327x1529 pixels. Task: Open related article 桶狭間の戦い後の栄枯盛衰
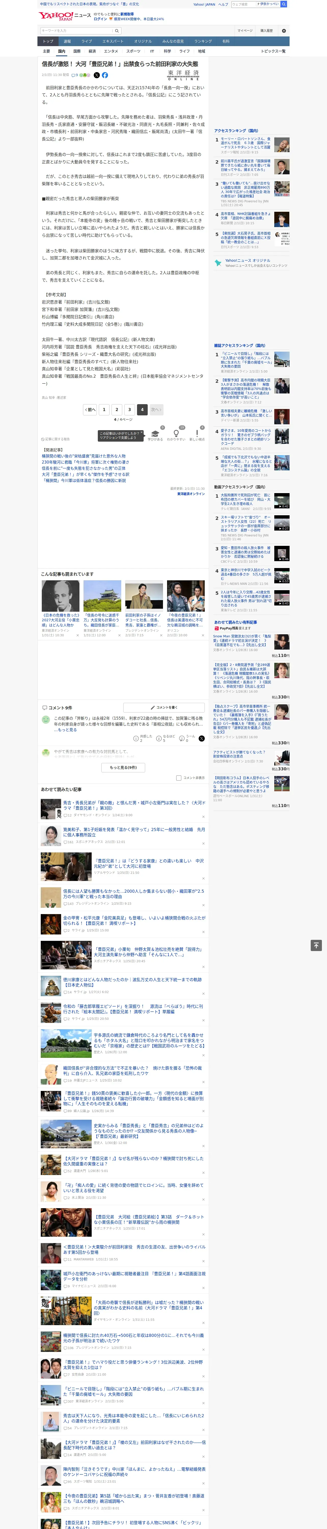click(84, 456)
